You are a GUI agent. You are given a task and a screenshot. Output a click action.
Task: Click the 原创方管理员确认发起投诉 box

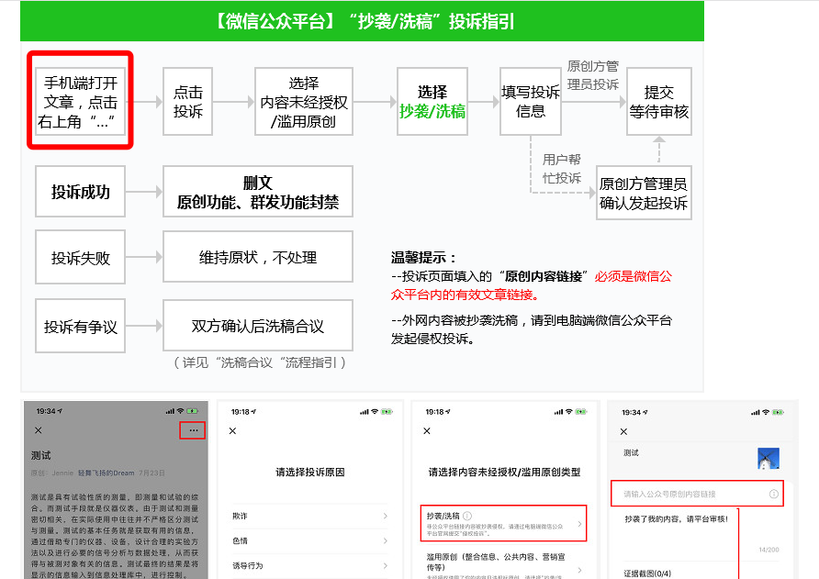tap(644, 193)
